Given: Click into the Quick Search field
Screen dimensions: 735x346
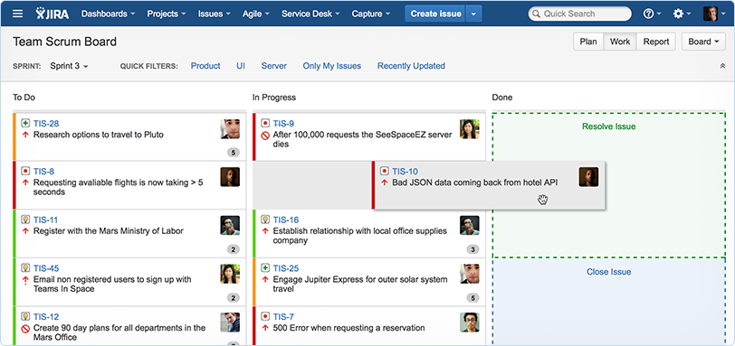Looking at the screenshot, I should coord(580,14).
